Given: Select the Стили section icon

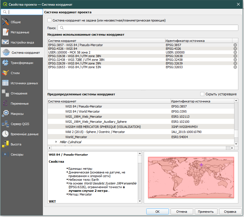Looking at the screenshot, I should (5, 73).
